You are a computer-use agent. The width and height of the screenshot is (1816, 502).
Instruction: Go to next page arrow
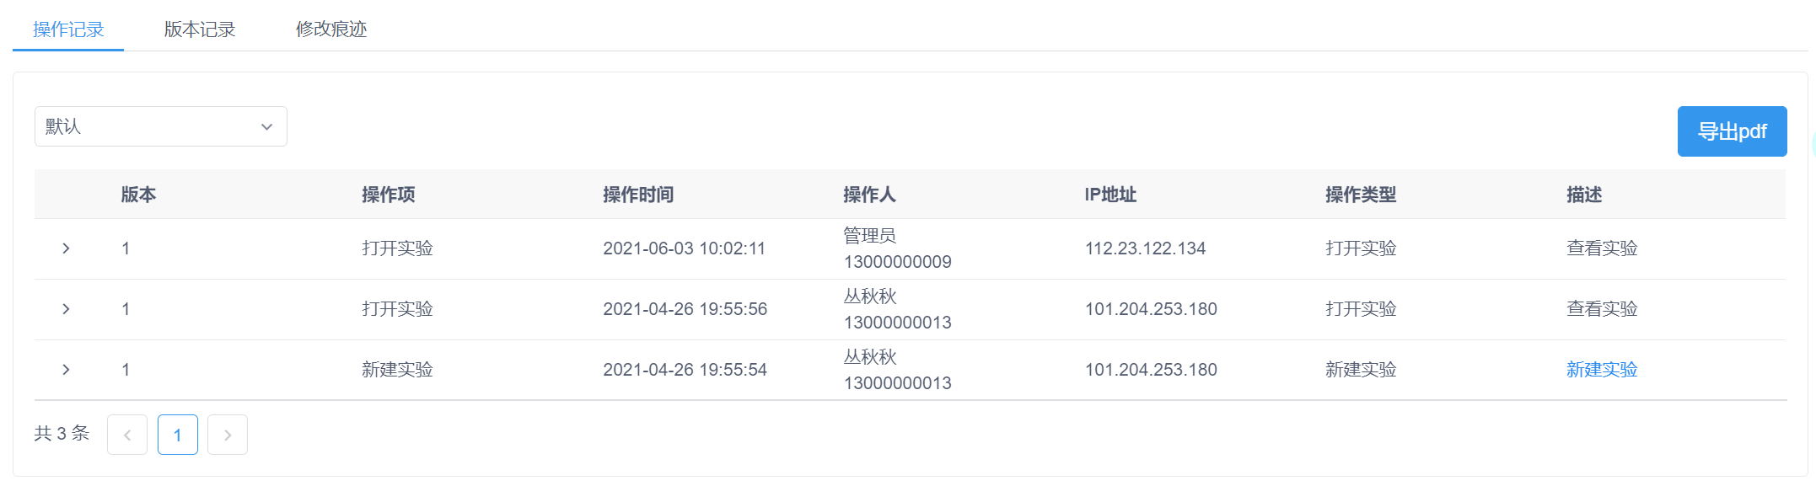[x=228, y=435]
